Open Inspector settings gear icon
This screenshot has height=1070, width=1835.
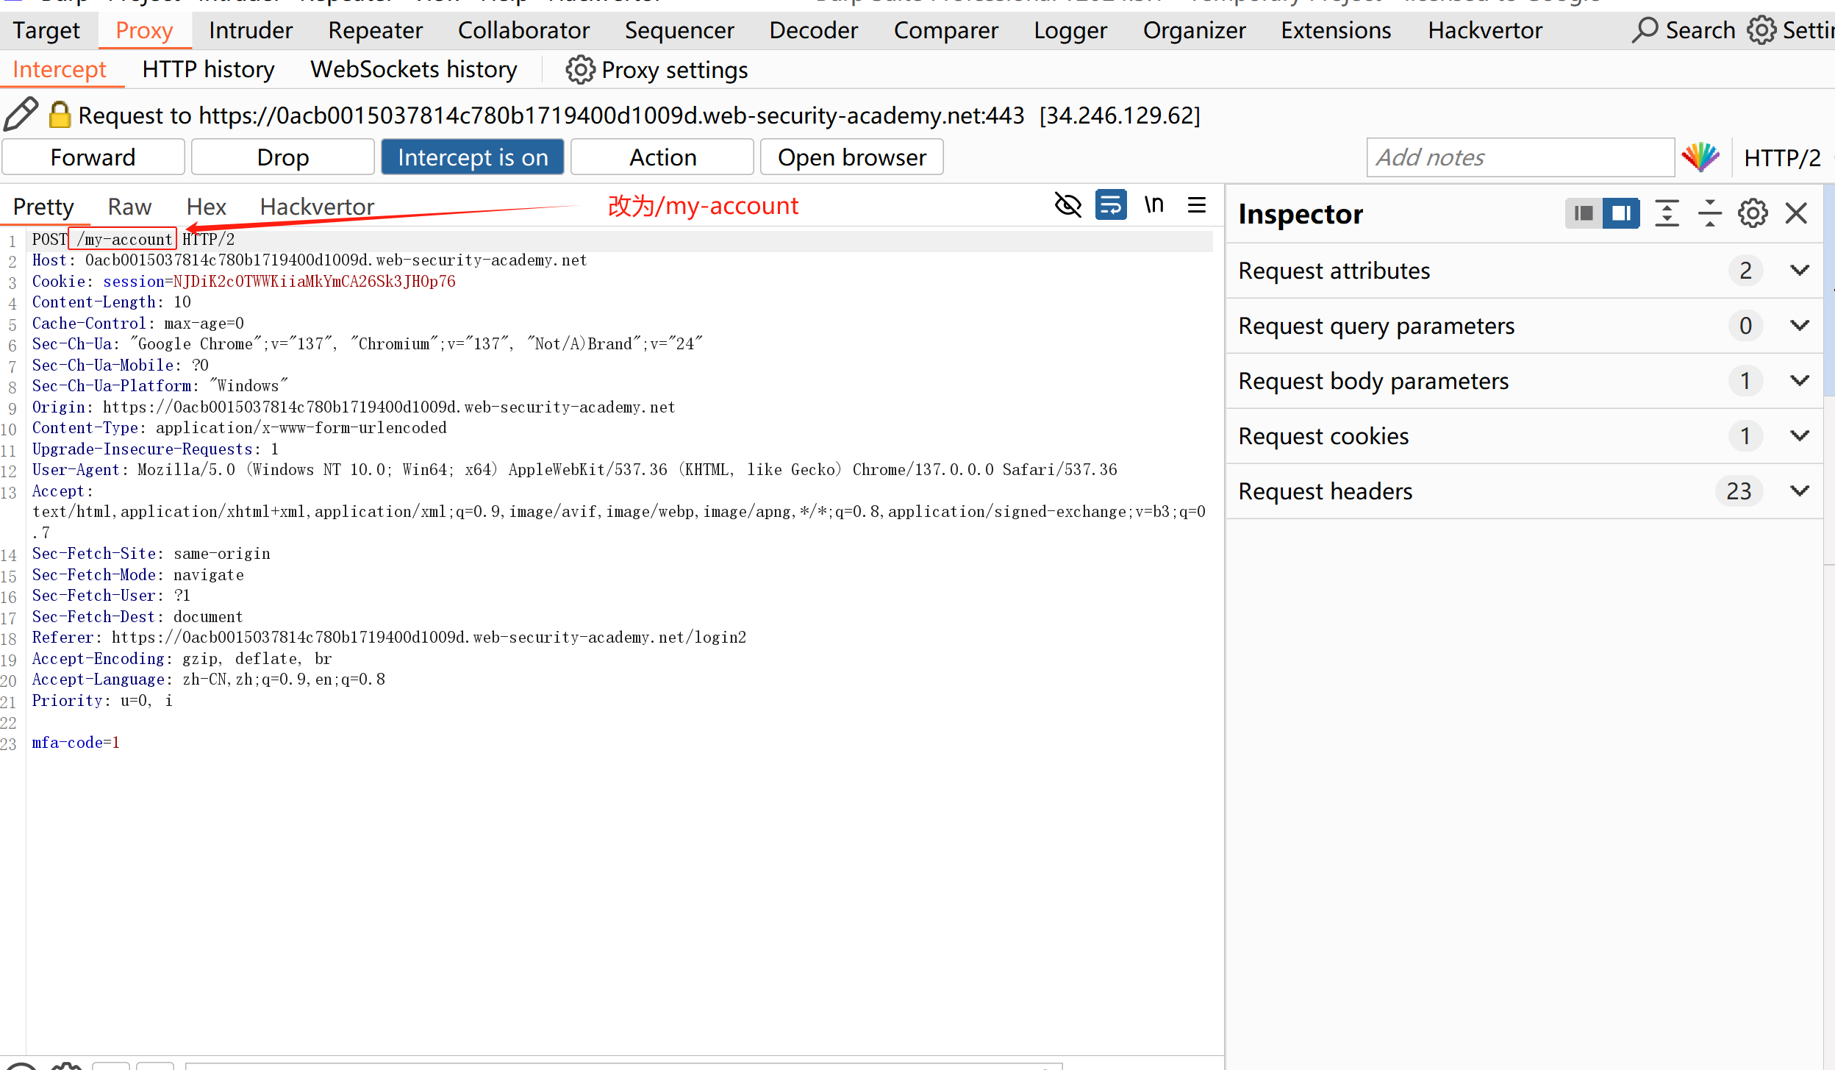[x=1753, y=213]
